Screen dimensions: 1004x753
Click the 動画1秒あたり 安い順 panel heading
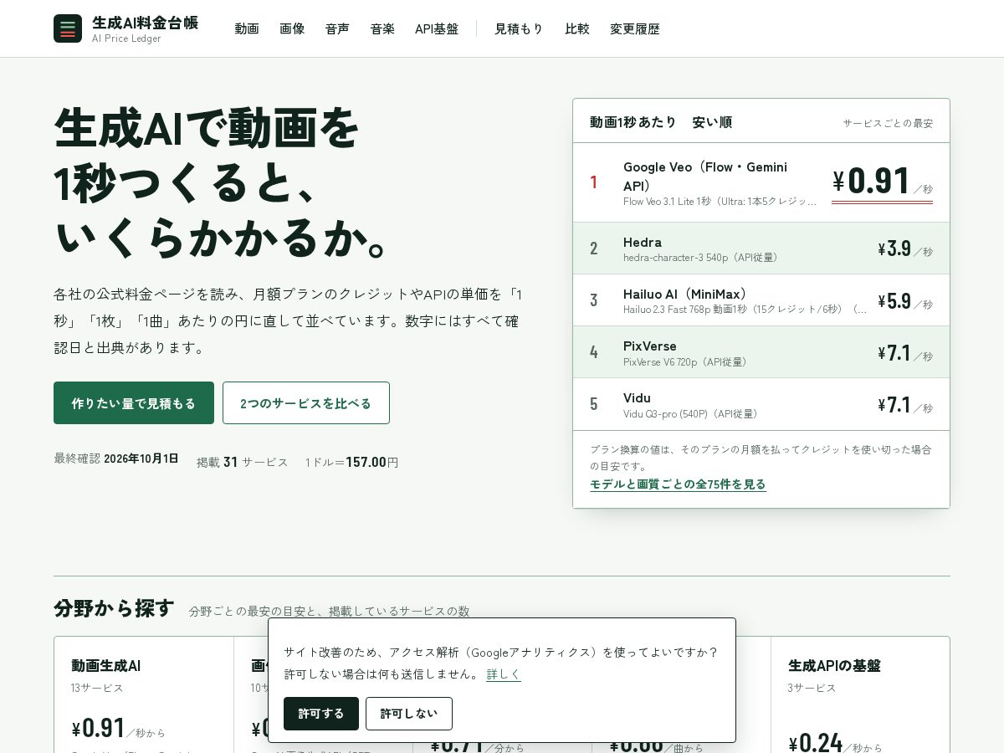(661, 122)
